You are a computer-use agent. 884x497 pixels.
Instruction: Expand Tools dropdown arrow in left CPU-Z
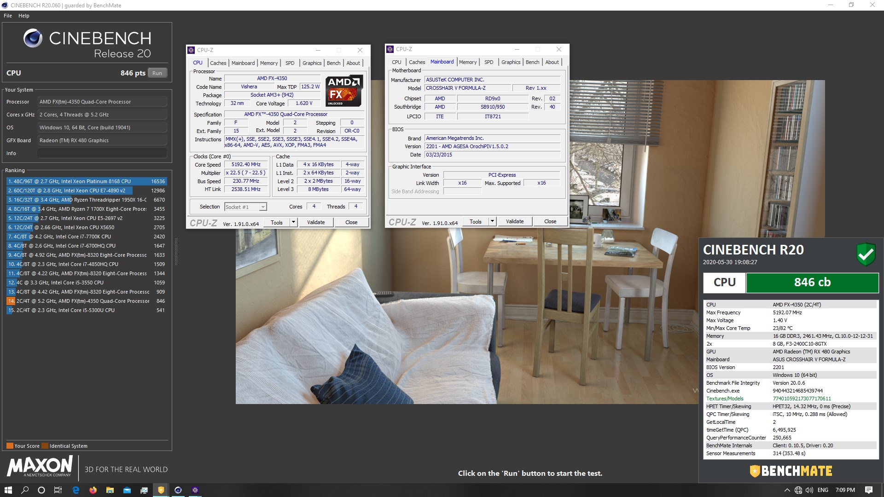click(x=293, y=222)
